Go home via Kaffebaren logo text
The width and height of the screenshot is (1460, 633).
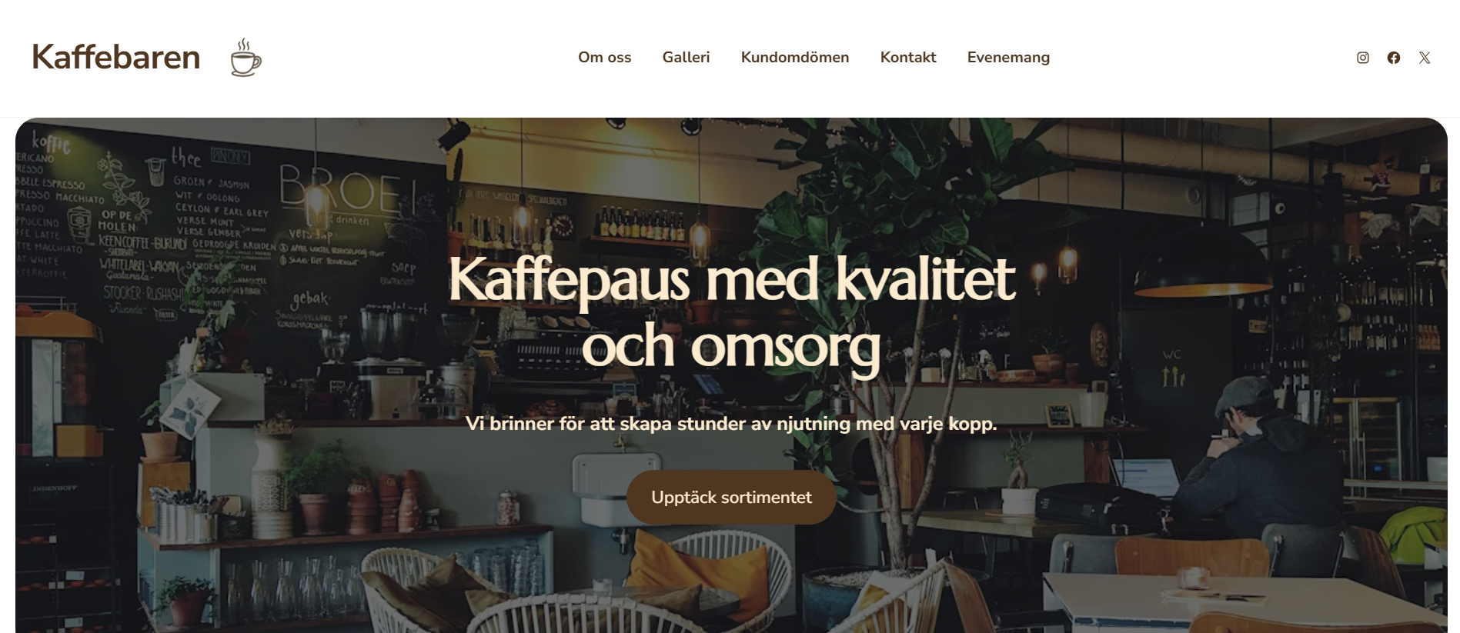(116, 57)
